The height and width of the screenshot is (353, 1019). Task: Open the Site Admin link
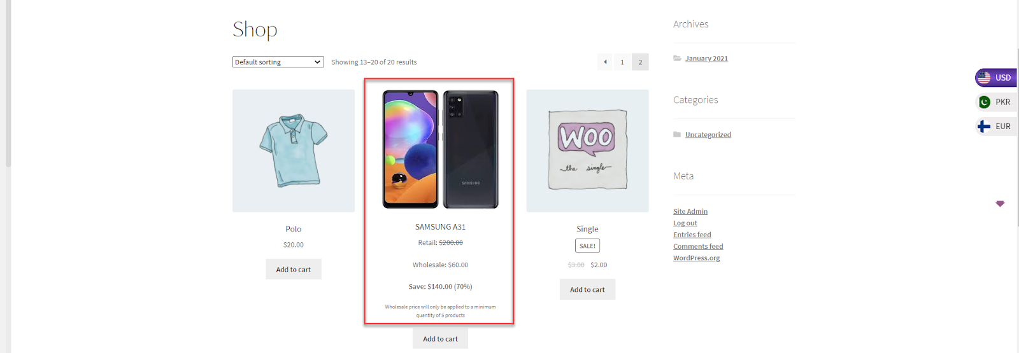coord(690,211)
